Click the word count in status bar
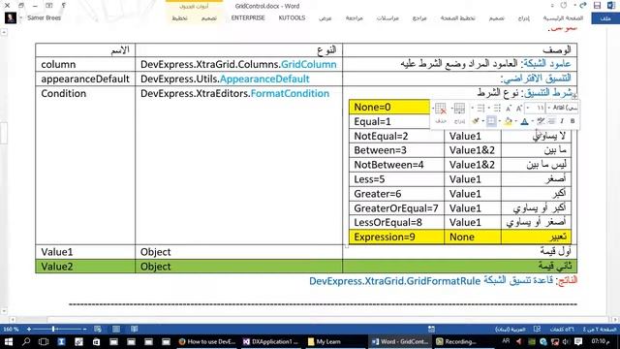Image resolution: width=620 pixels, height=349 pixels. (562, 330)
